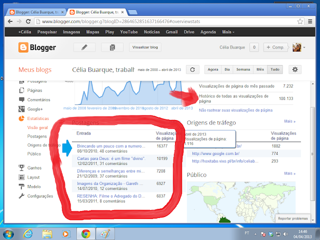Open the http://www.google.com.br/ traffic source link

(215, 153)
